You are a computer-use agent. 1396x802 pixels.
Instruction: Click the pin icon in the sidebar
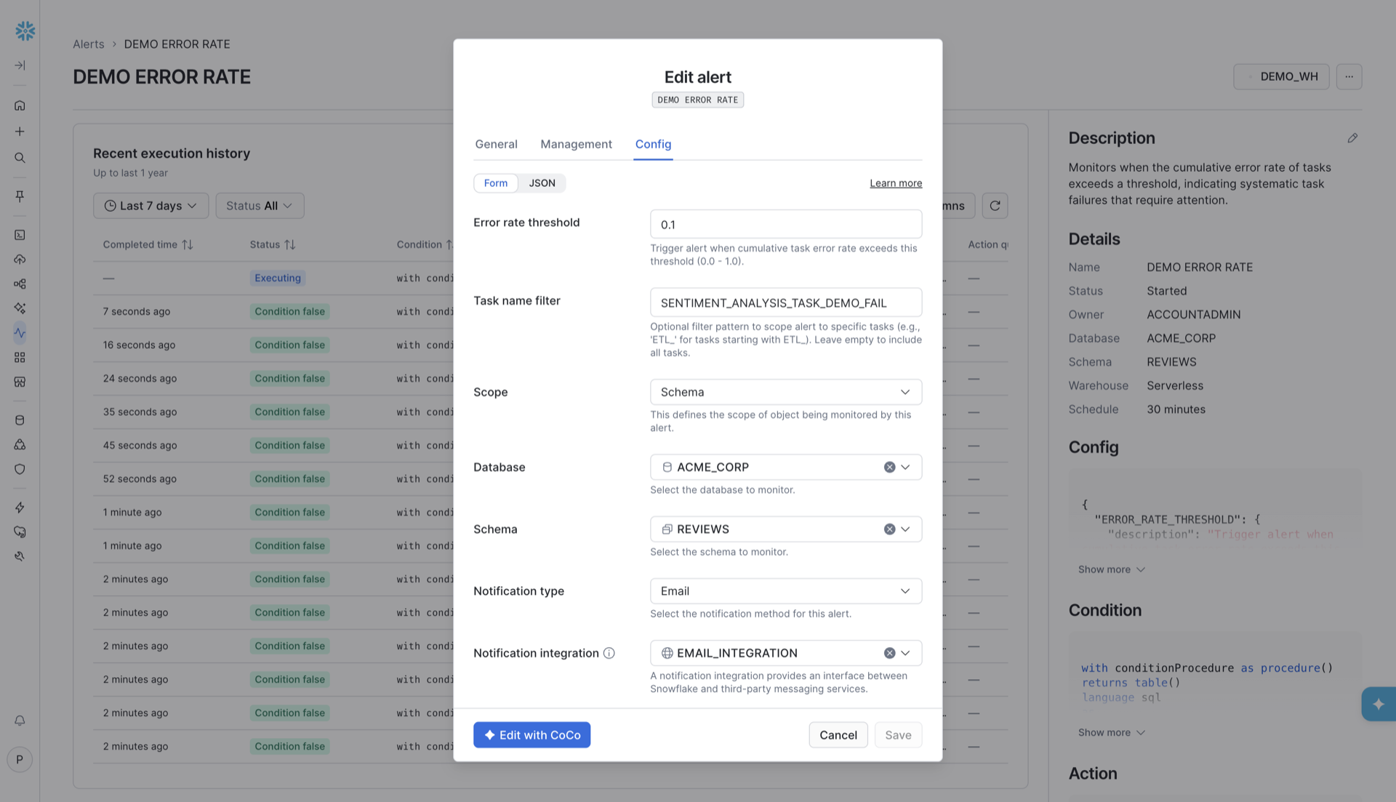(x=20, y=196)
